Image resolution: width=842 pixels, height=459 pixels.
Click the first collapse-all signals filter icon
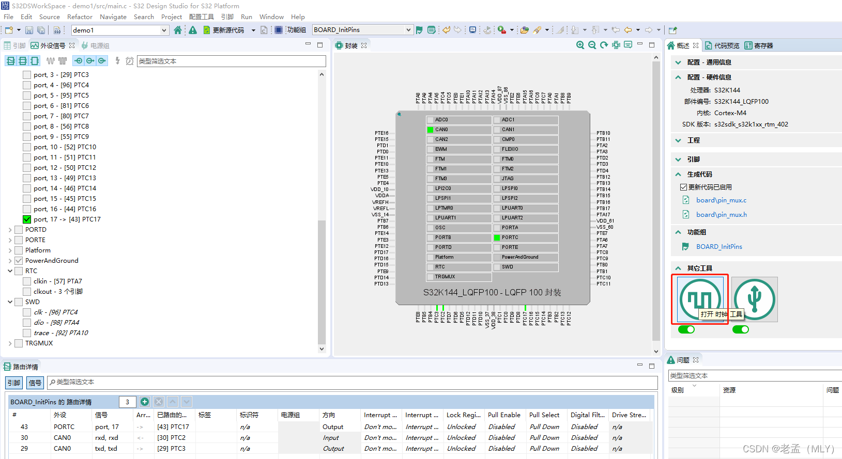[11, 61]
